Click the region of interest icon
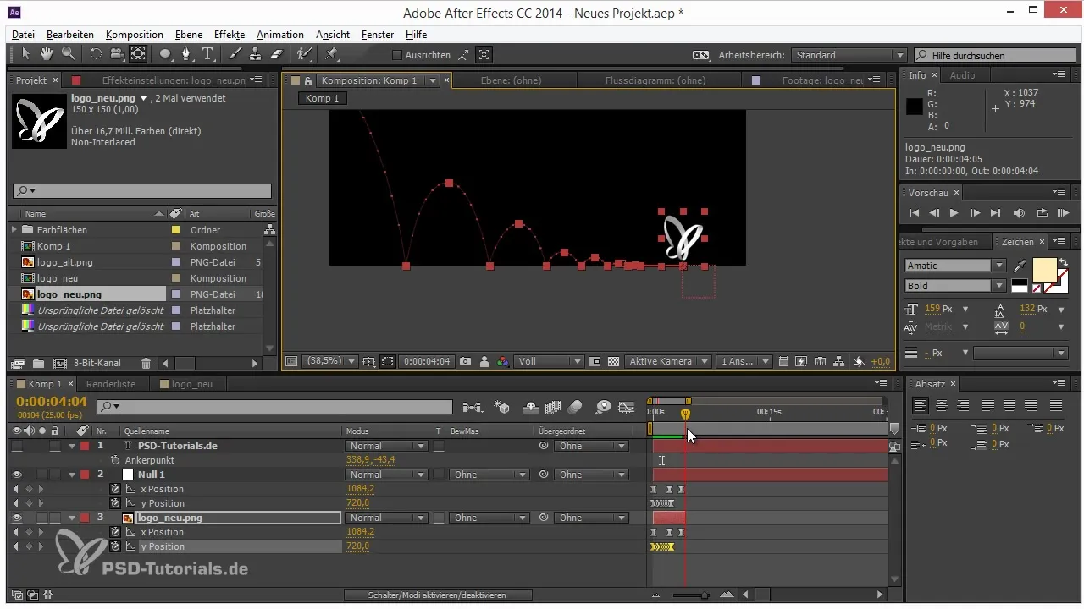Viewport: 1084px width, 609px height. (x=595, y=361)
